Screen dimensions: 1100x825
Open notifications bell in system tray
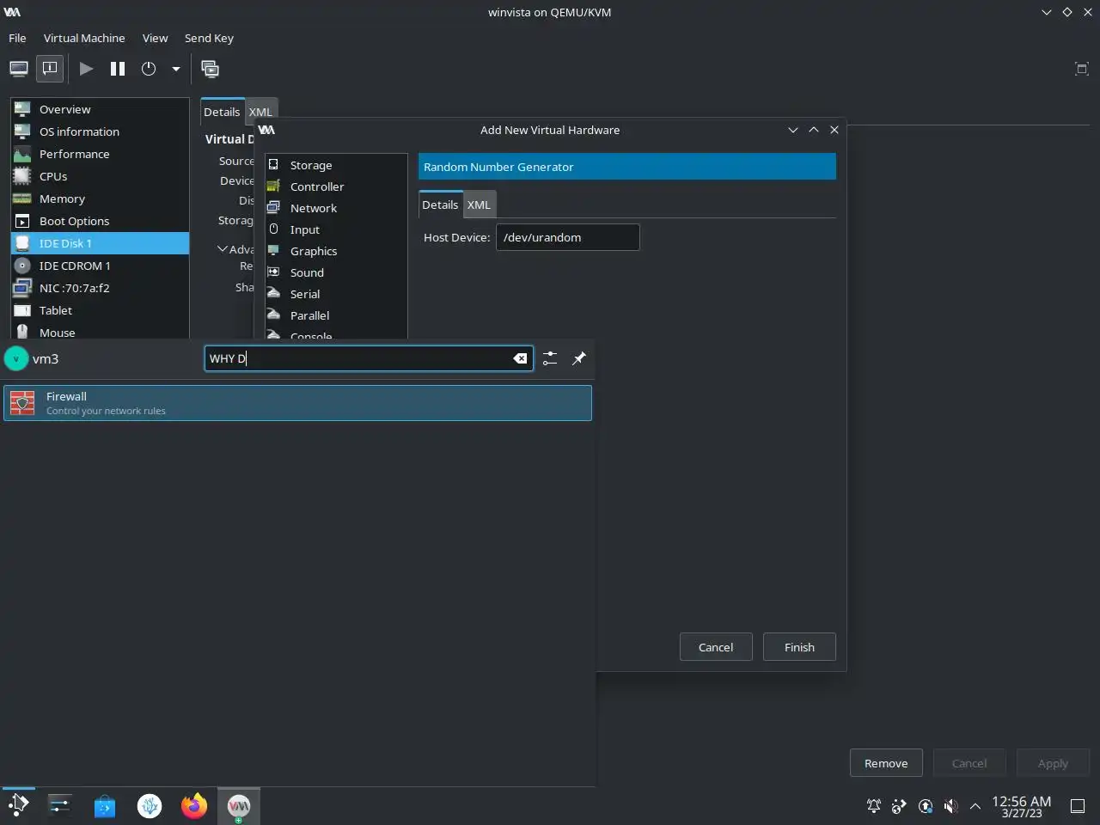[x=874, y=806]
